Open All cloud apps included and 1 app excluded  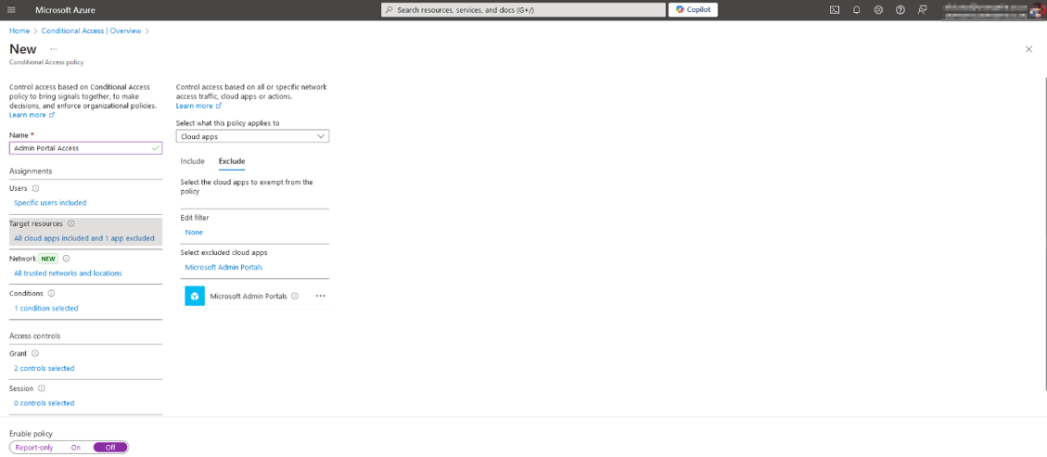(84, 238)
